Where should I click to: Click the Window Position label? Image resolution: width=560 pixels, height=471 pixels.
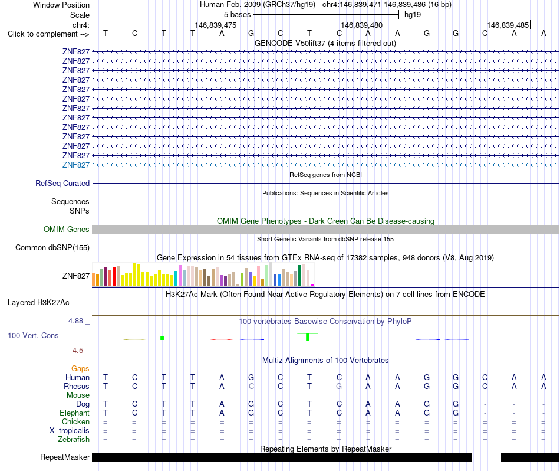pos(61,5)
